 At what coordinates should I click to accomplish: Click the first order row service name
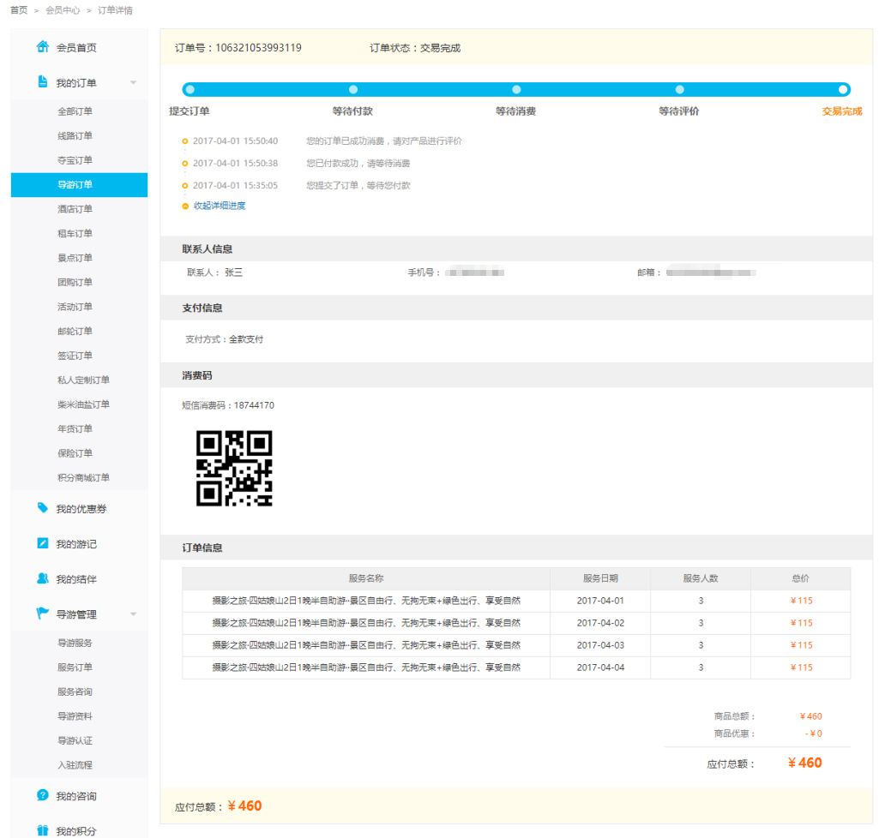[x=366, y=601]
